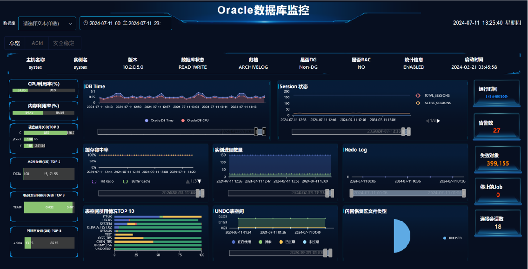Toggle the Oracle DB CPU series legend
Viewport: 528px width, 269px height.
(194, 120)
